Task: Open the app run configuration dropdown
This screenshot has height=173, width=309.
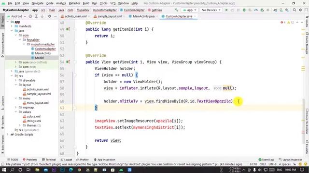Action: [189, 10]
